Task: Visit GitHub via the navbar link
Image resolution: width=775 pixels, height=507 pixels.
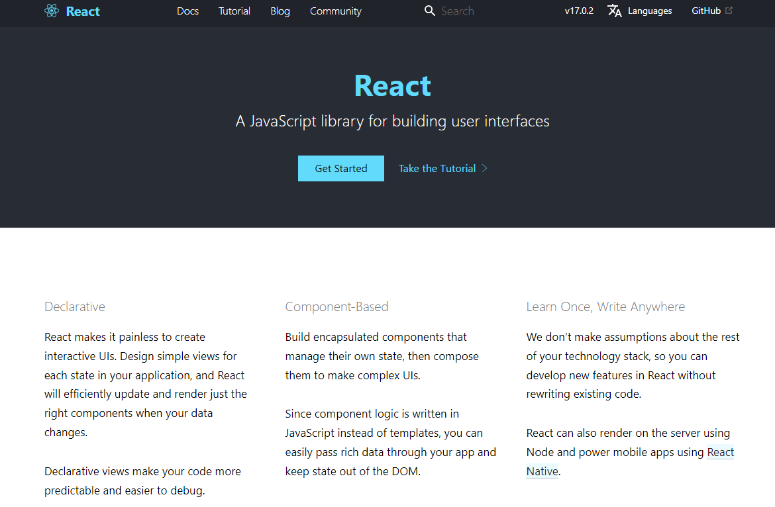Action: tap(706, 11)
